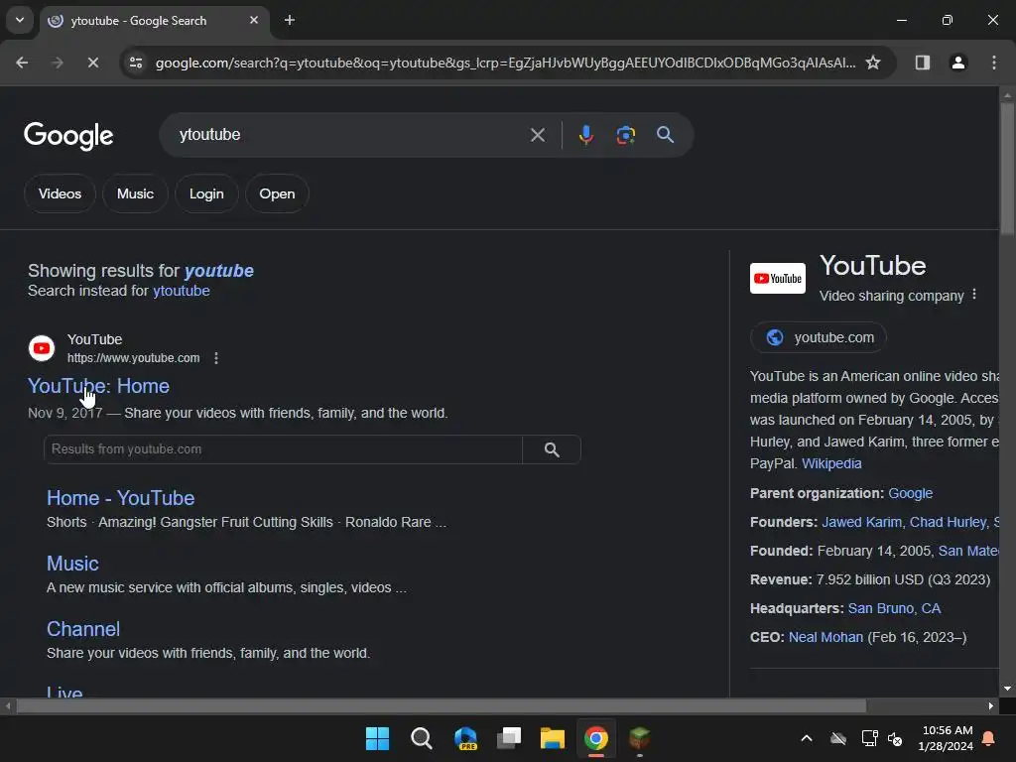Viewport: 1016px width, 762px height.
Task: Open knowledge panel more options dots
Action: (x=974, y=295)
